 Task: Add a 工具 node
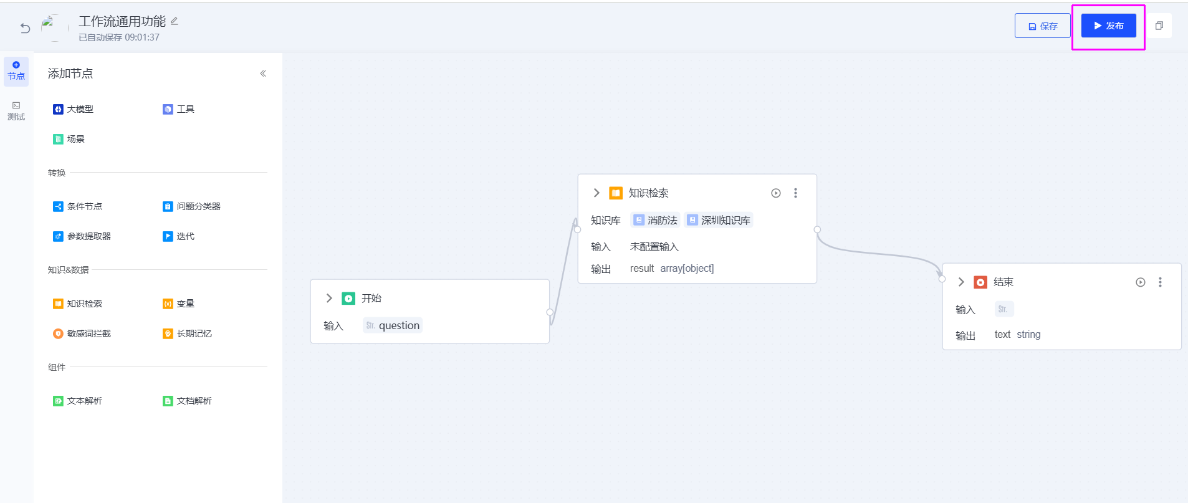pos(179,109)
